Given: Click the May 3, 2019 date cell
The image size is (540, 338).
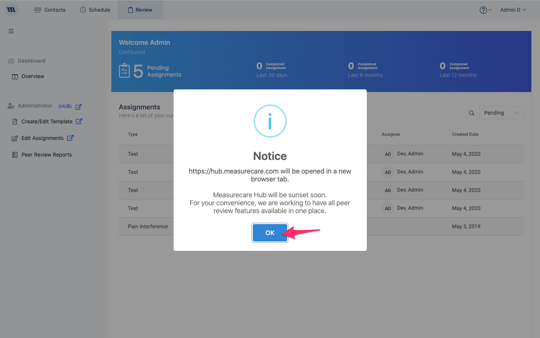Looking at the screenshot, I should (466, 226).
